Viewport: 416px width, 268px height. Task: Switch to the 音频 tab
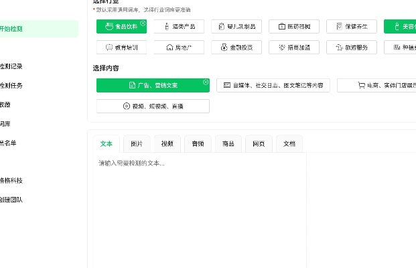click(x=198, y=144)
